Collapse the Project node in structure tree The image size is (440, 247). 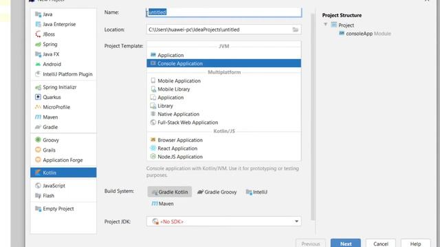[325, 25]
